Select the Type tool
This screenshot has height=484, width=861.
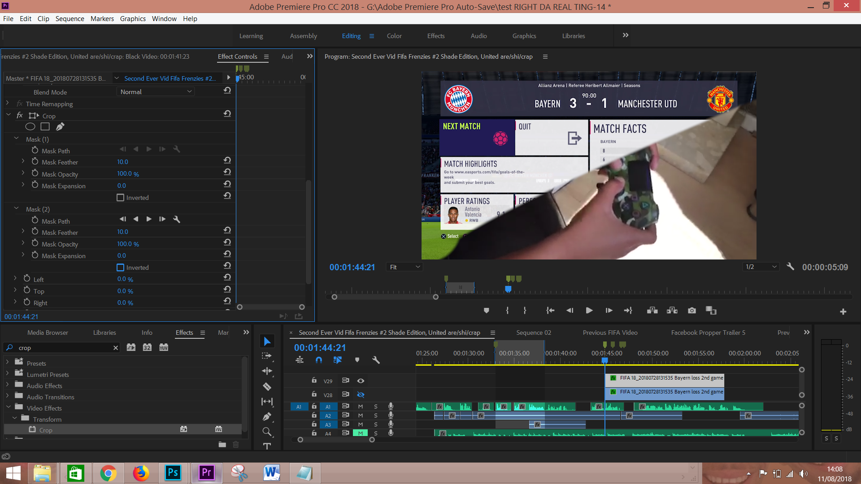[x=267, y=446]
